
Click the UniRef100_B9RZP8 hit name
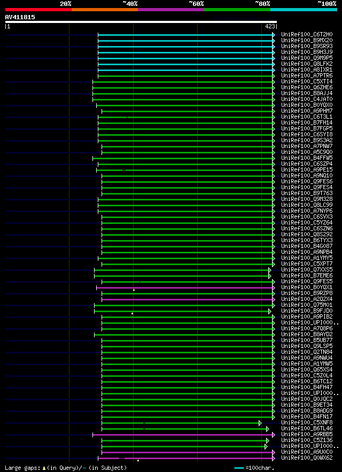tap(307, 293)
